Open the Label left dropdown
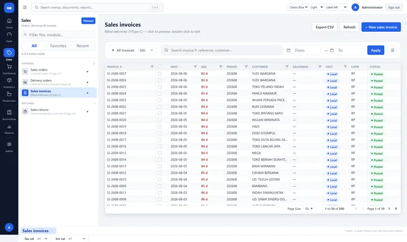 coord(336,7)
